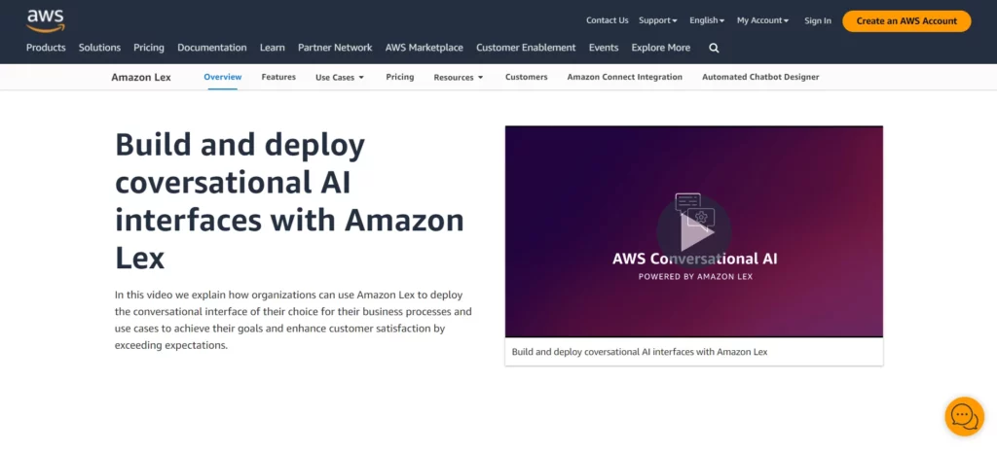The image size is (997, 452).
Task: Open the search magnifier icon
Action: click(714, 48)
